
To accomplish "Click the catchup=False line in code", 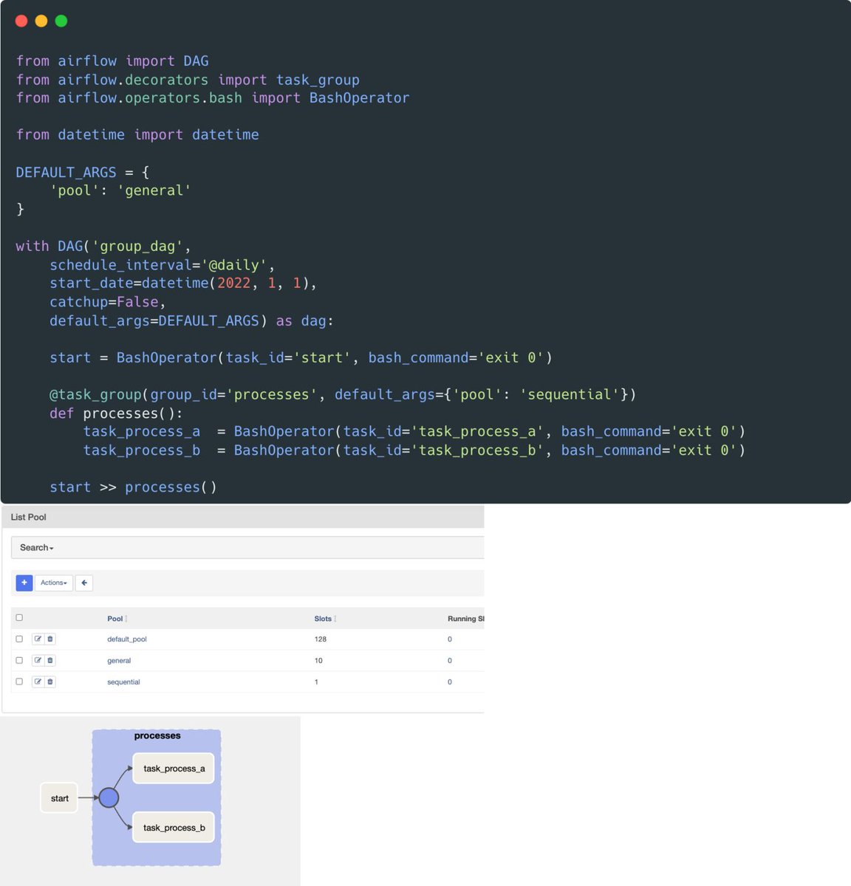I will (x=107, y=302).
